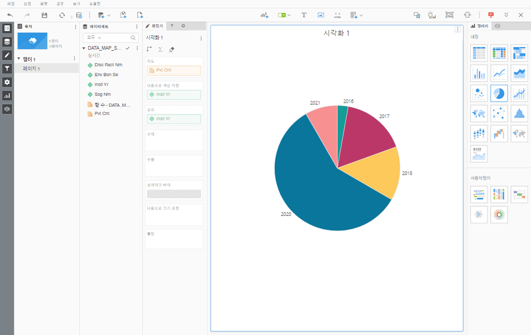Toggle the datasets panel from left sidebar

(7, 41)
